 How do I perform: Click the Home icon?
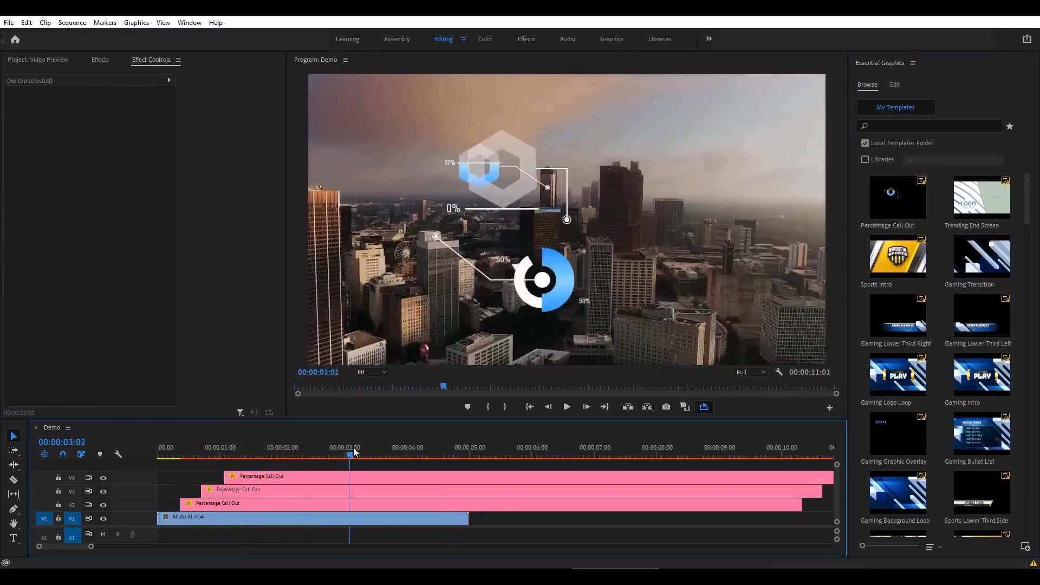(15, 39)
